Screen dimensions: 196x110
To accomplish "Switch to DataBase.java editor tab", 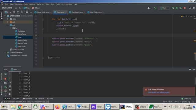I will (77, 12).
